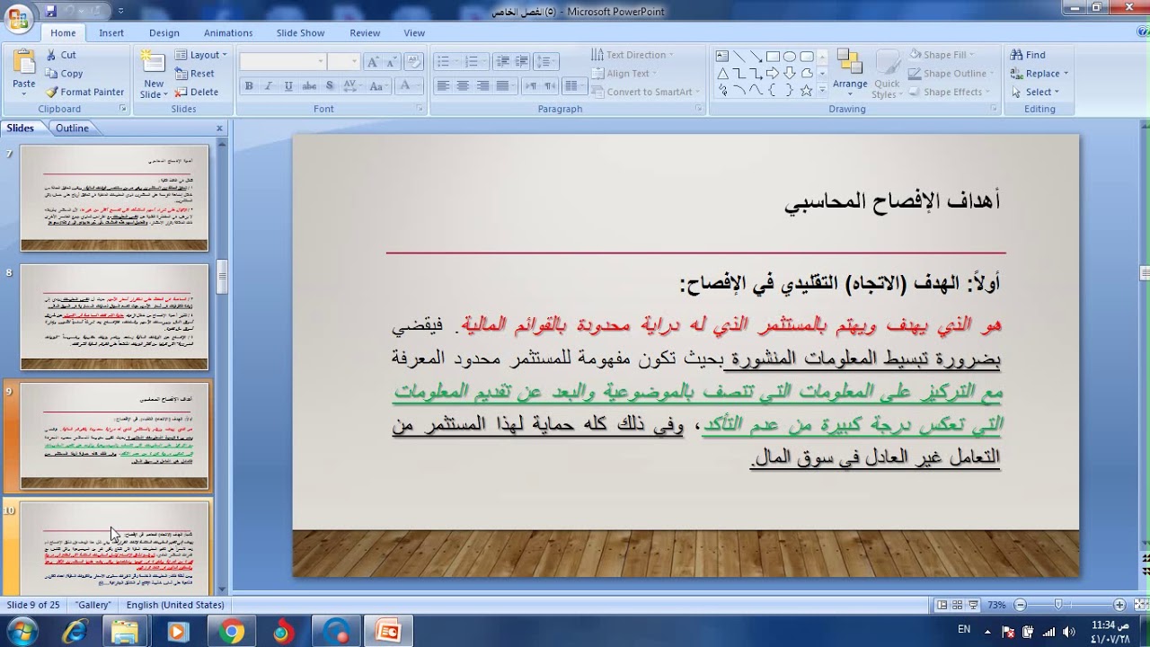
Task: Activate the Format Painter brush
Action: (84, 92)
